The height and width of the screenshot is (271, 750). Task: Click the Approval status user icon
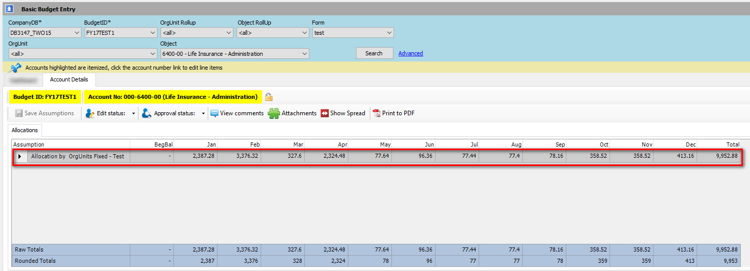(147, 113)
